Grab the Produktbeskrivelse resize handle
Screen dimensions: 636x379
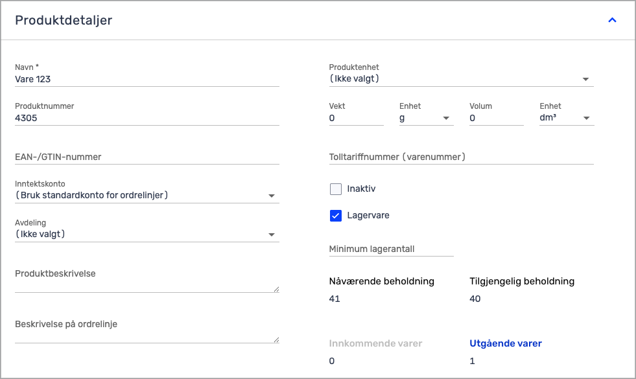pos(276,289)
